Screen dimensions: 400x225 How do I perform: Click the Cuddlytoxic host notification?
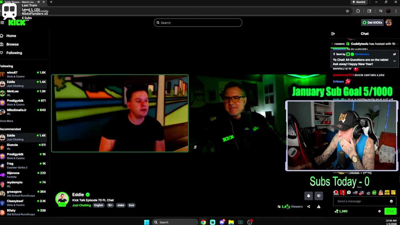(x=364, y=44)
